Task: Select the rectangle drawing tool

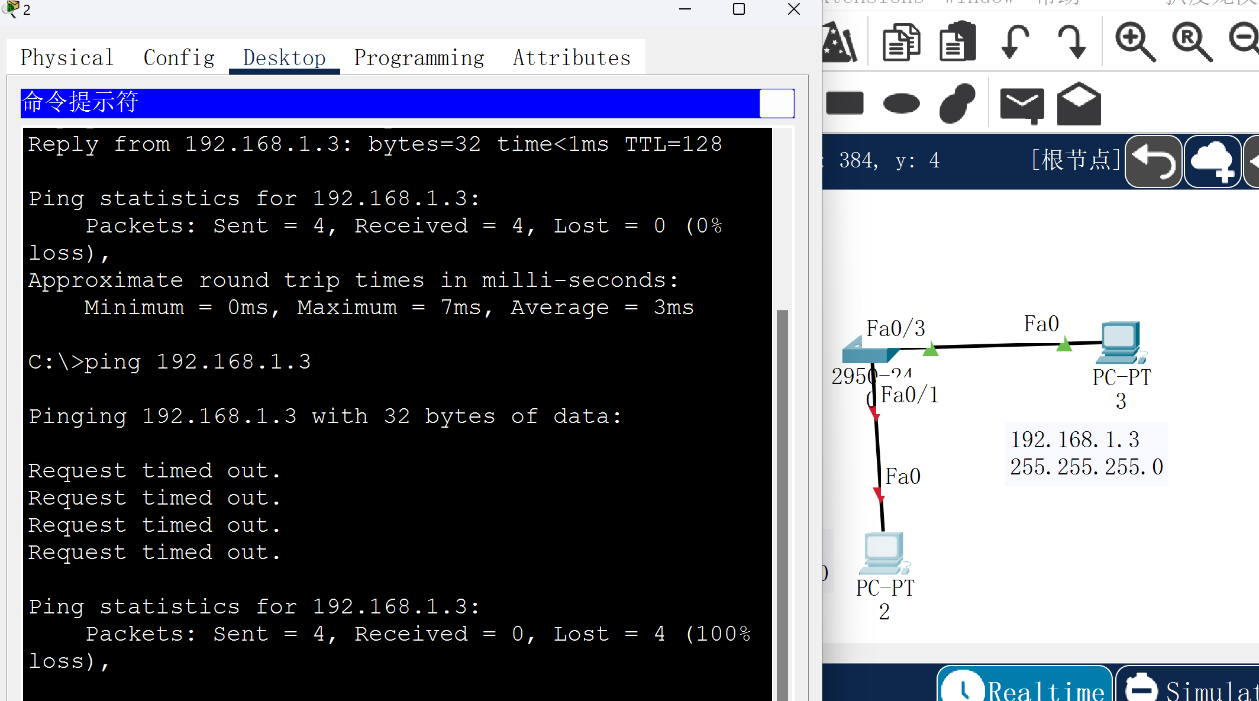Action: [844, 104]
